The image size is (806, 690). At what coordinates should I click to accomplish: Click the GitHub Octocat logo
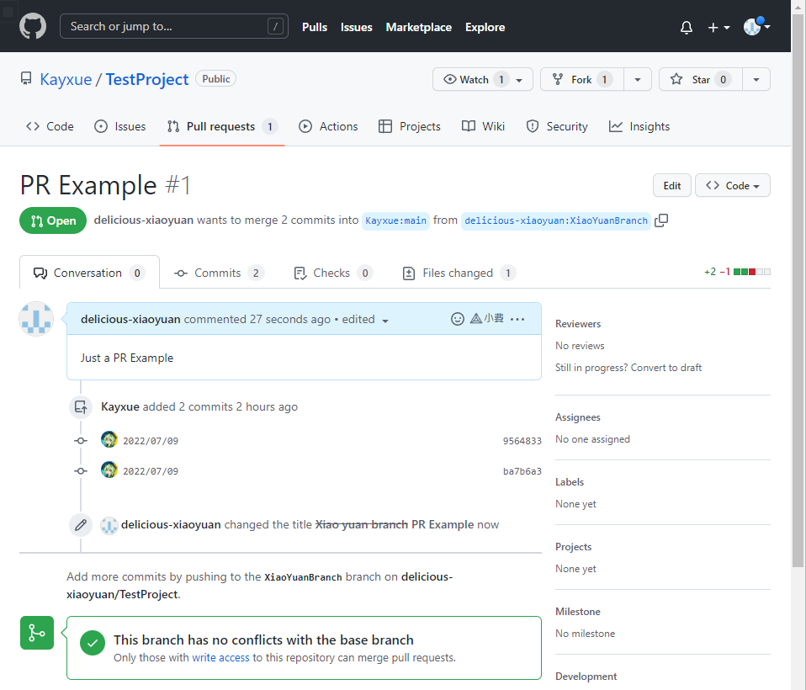pos(33,27)
